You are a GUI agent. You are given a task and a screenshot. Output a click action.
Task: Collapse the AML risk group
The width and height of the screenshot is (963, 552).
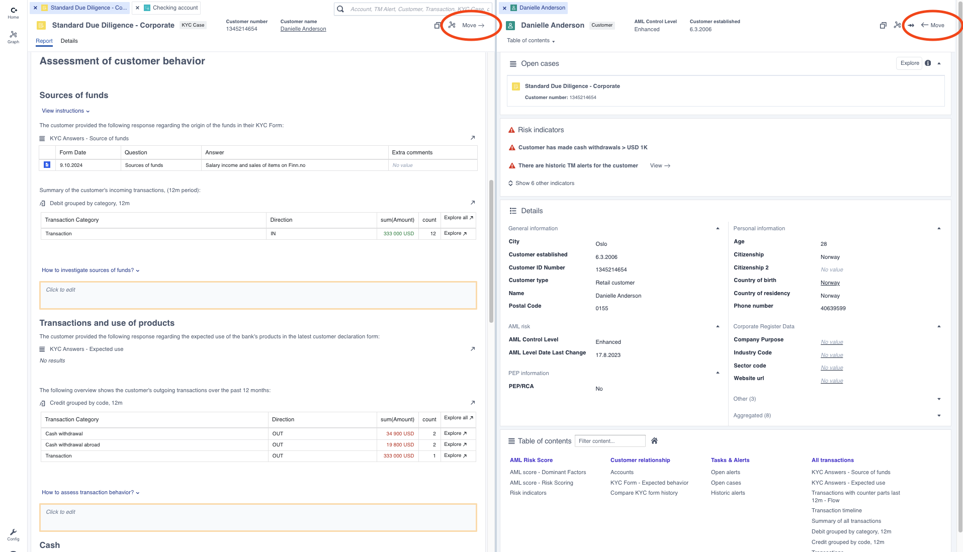coord(718,327)
